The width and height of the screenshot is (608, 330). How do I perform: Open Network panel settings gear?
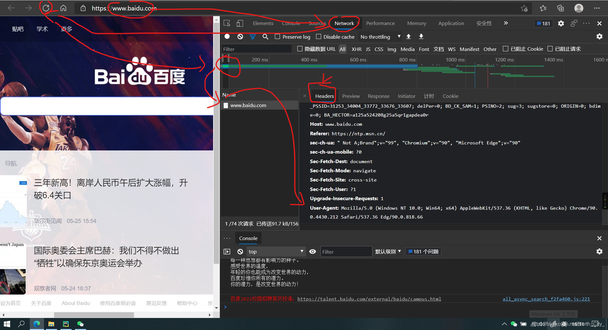[x=599, y=36]
